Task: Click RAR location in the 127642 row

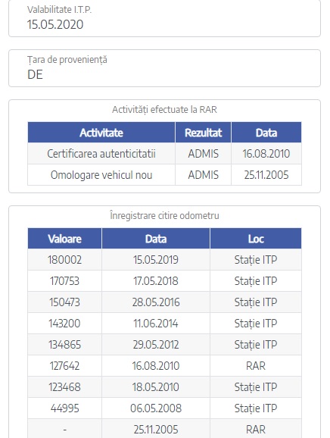Action: pos(256,366)
